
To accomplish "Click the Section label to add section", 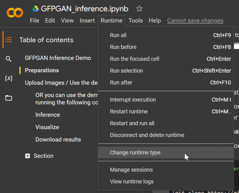I will click(43, 156).
